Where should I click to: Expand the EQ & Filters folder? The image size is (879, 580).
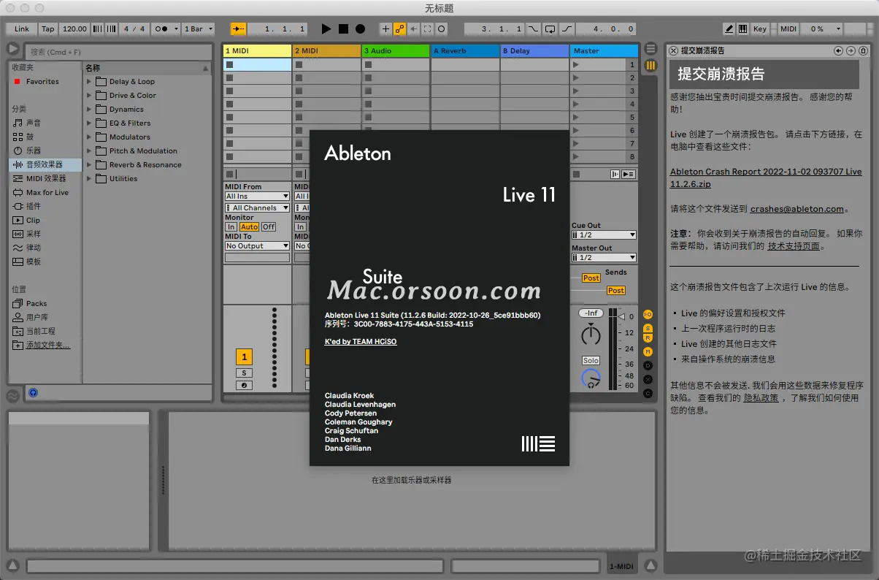point(89,123)
